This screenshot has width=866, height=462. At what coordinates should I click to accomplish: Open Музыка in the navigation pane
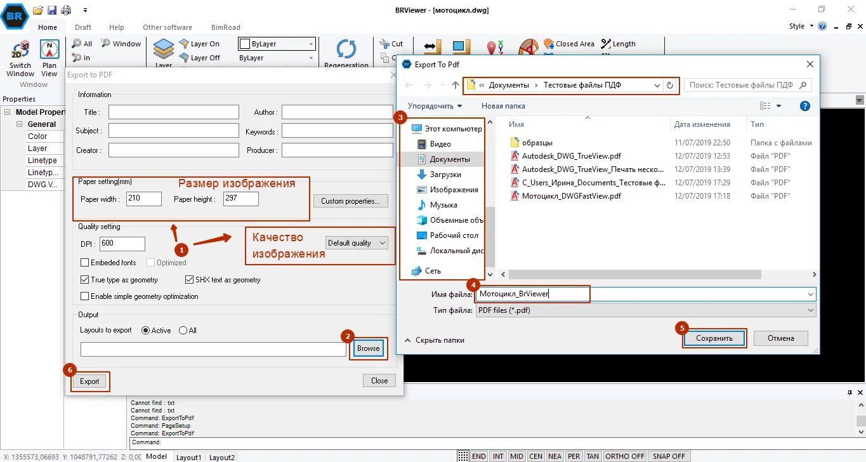pyautogui.click(x=437, y=205)
